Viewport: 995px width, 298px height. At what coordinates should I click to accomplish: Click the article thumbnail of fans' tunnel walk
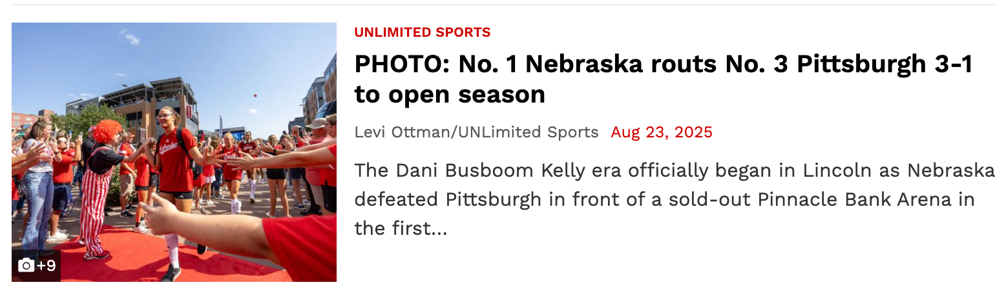pos(174,152)
